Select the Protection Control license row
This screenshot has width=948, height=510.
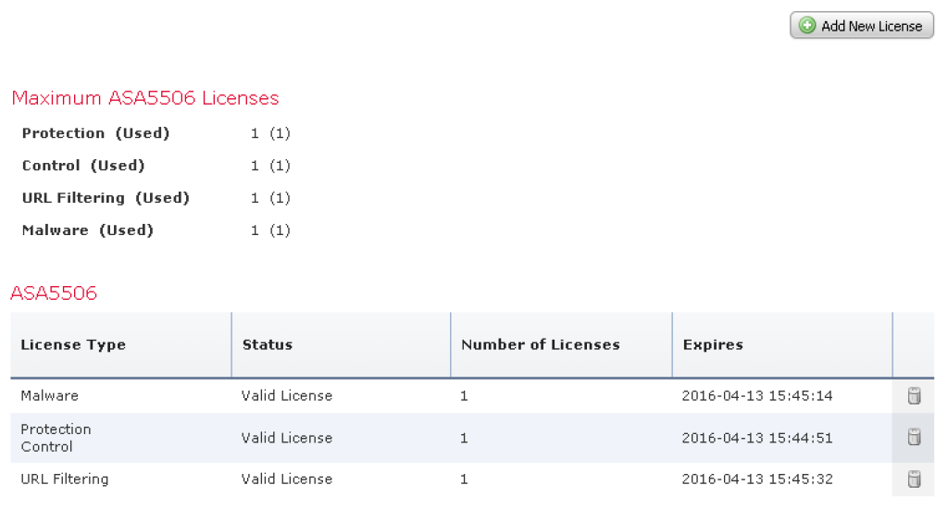(x=56, y=438)
